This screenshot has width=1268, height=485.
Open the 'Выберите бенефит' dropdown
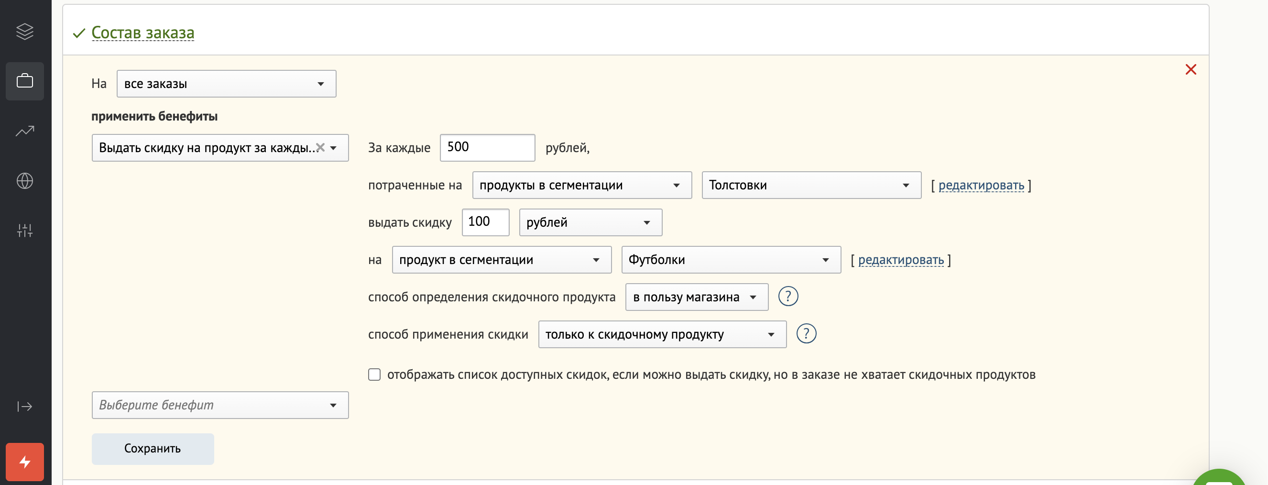[x=220, y=405]
